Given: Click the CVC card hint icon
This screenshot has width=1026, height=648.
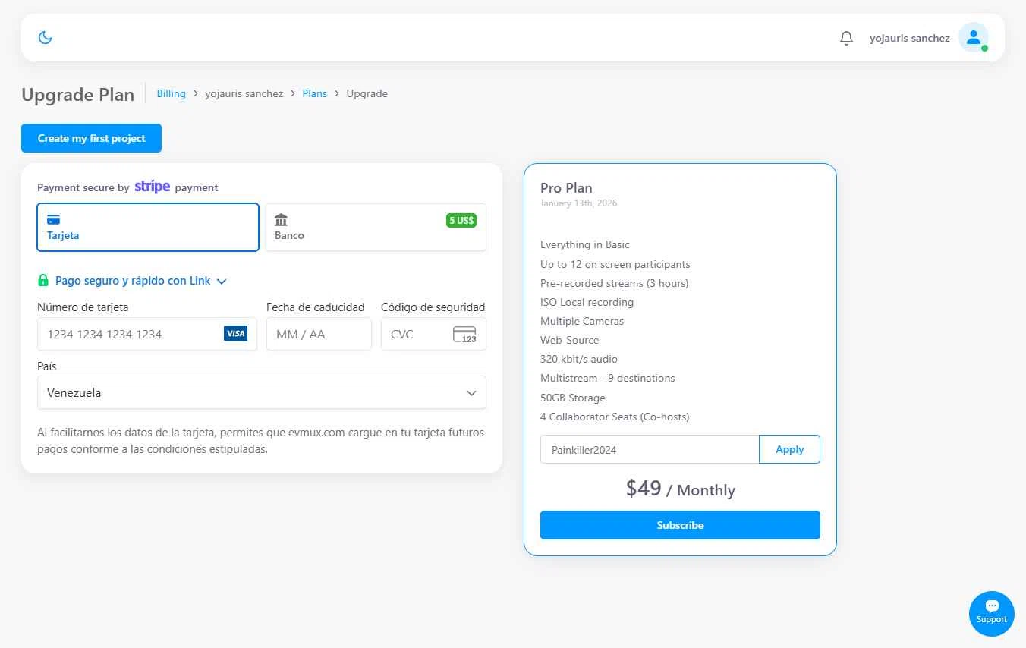Looking at the screenshot, I should [464, 334].
